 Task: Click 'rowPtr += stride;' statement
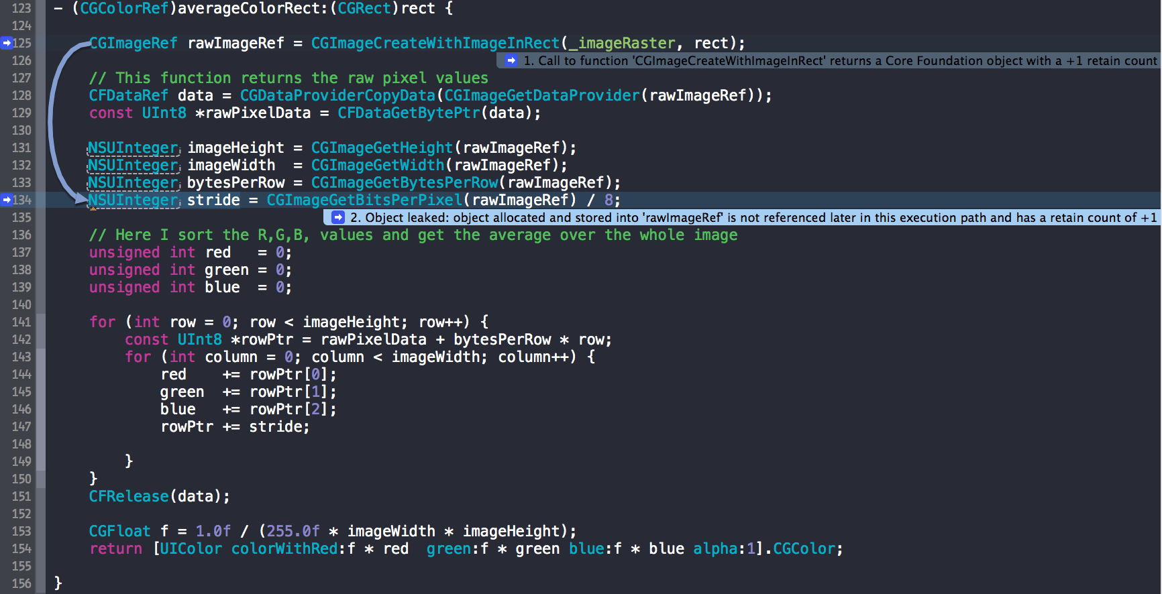(235, 426)
